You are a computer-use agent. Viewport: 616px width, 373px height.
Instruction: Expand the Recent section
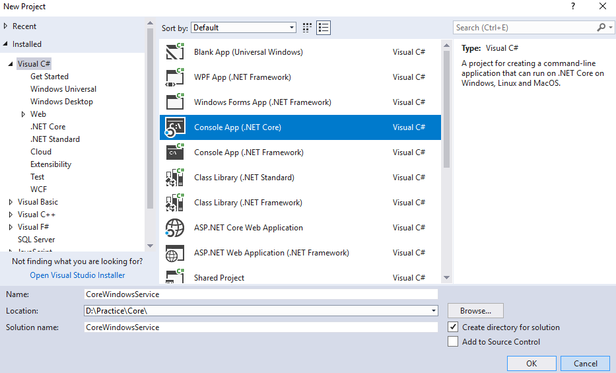click(5, 26)
